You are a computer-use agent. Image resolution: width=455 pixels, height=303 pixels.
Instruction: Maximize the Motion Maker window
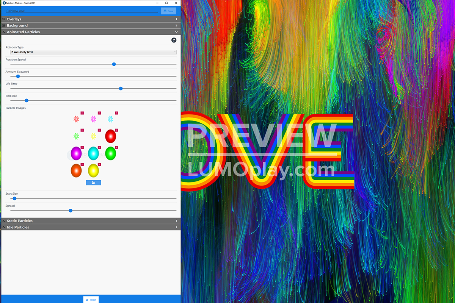tap(166, 3)
